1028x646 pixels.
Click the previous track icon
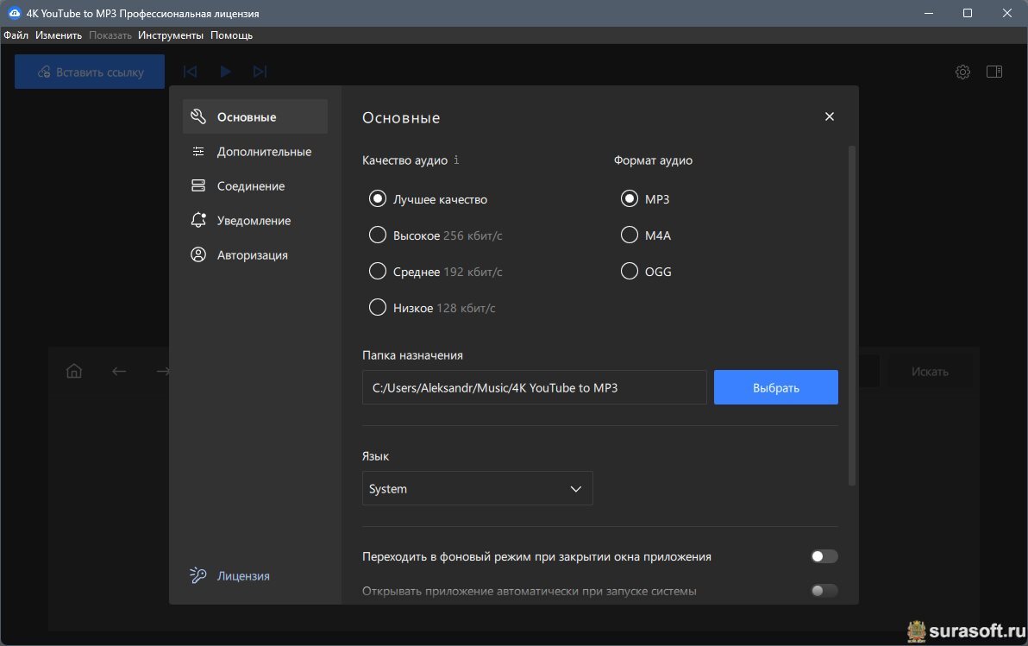(x=190, y=72)
